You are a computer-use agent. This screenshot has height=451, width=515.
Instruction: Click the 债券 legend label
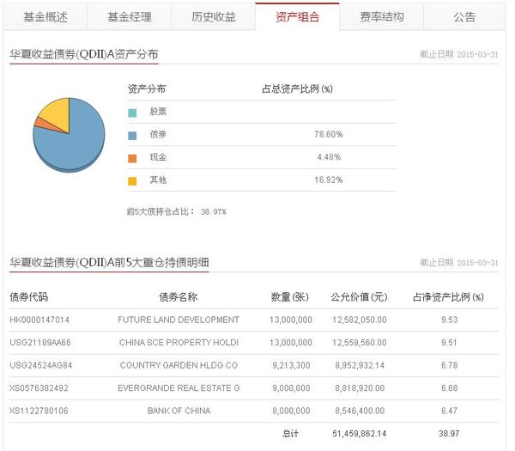click(x=158, y=134)
